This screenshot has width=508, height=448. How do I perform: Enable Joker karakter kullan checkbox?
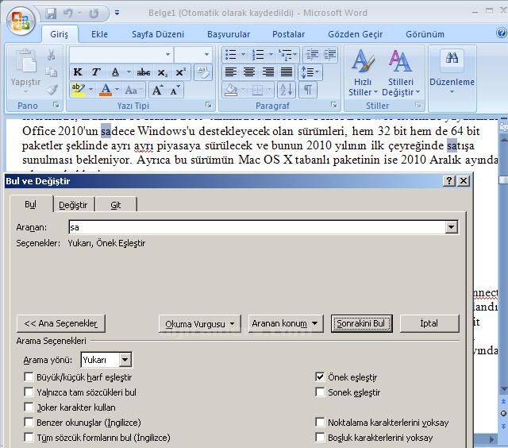[x=29, y=407]
